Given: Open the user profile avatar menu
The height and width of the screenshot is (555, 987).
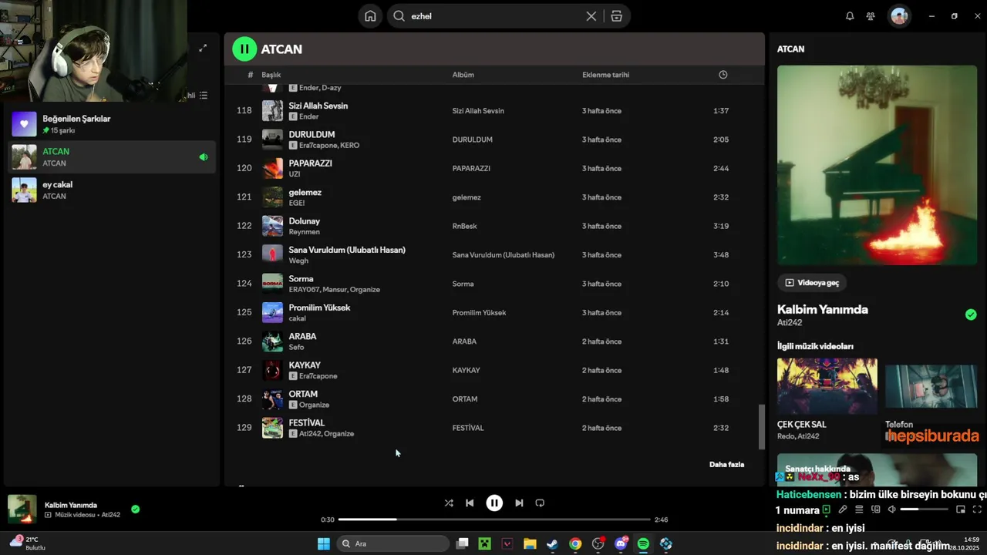Looking at the screenshot, I should tap(899, 16).
